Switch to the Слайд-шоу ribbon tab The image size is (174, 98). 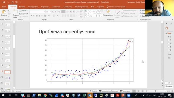click(68, 7)
